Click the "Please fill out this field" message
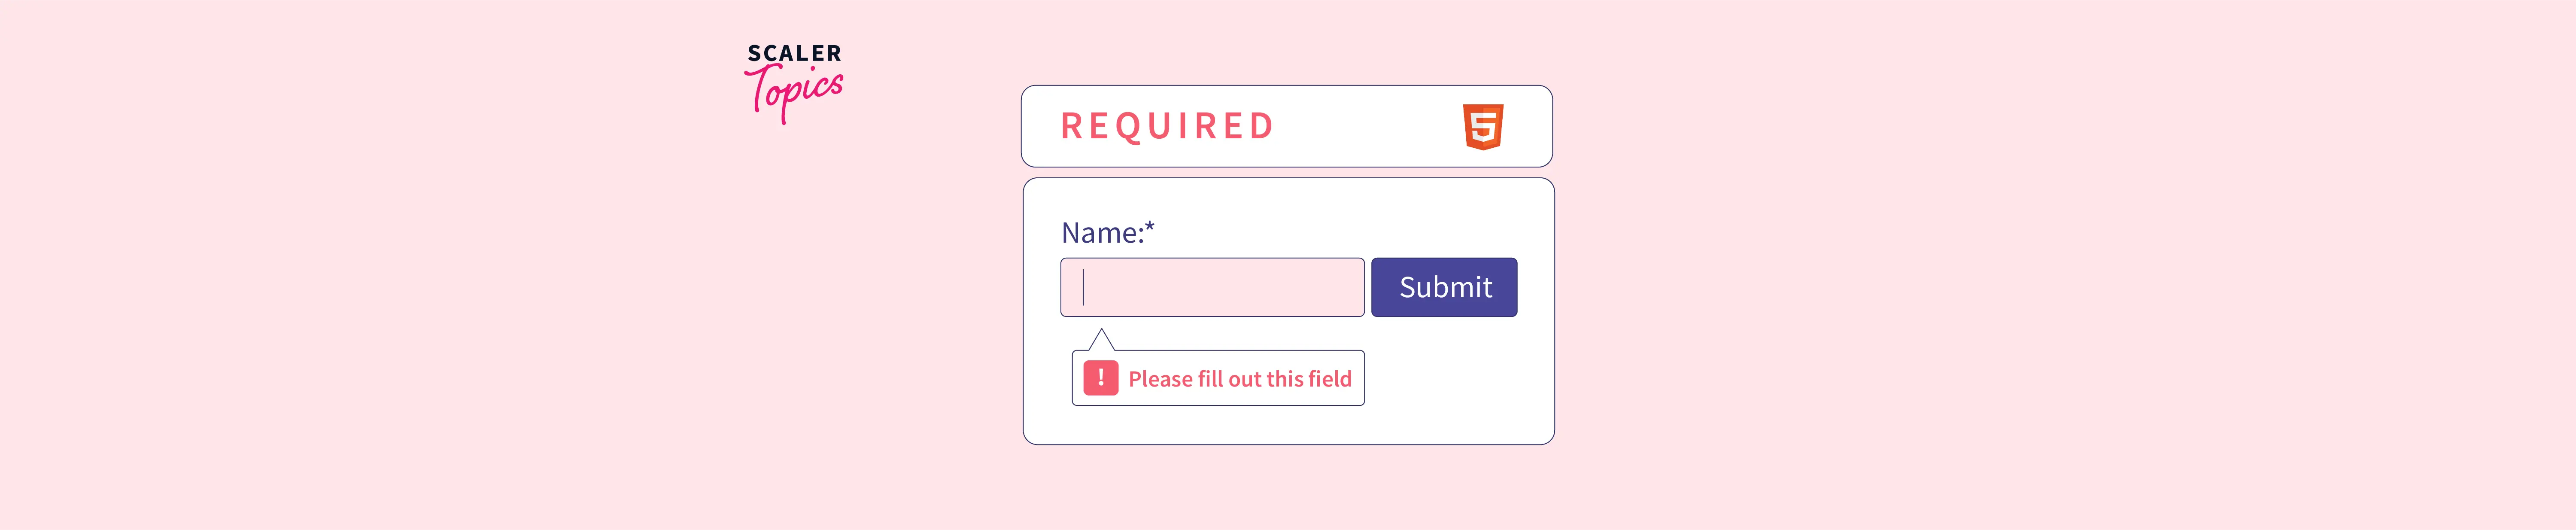The image size is (2576, 530). pos(1239,379)
